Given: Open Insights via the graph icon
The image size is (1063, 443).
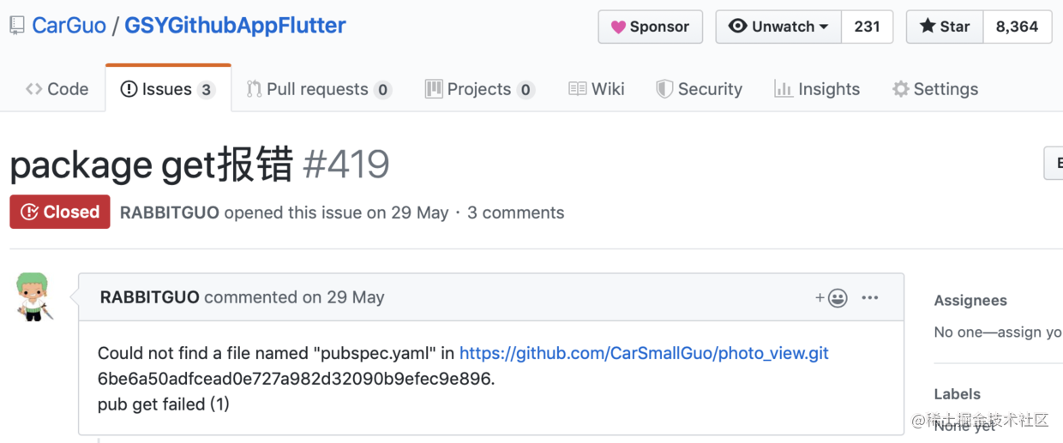Looking at the screenshot, I should [x=784, y=89].
